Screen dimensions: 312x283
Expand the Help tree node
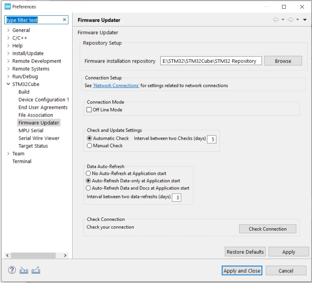[8, 45]
